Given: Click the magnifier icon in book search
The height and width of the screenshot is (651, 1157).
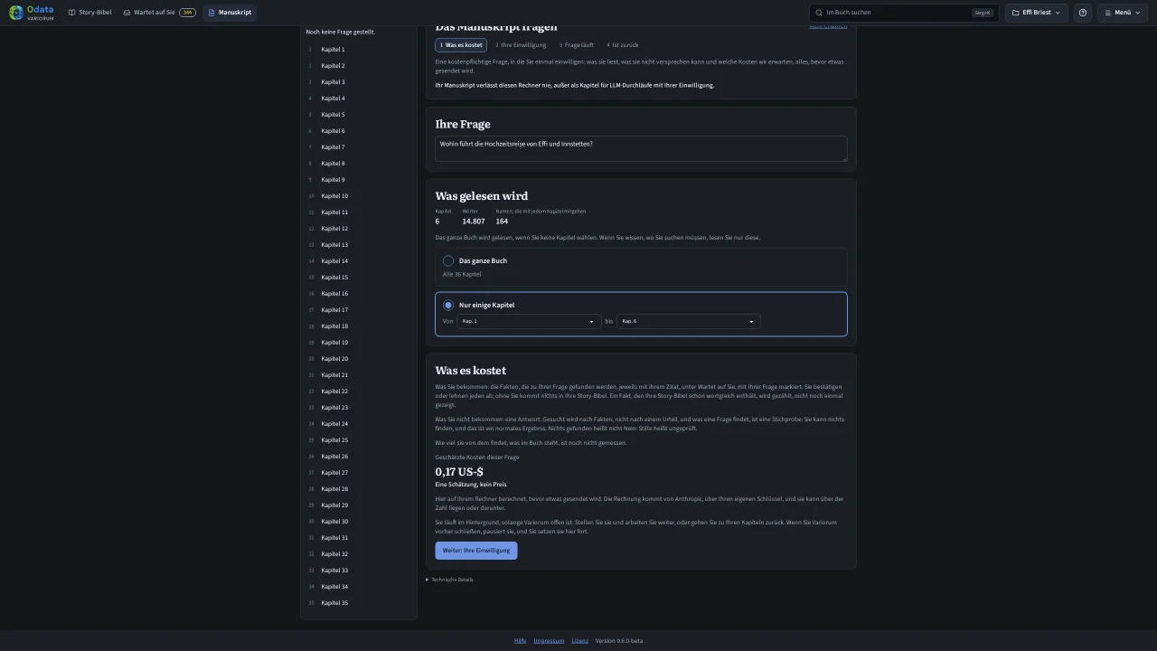Looking at the screenshot, I should (819, 13).
